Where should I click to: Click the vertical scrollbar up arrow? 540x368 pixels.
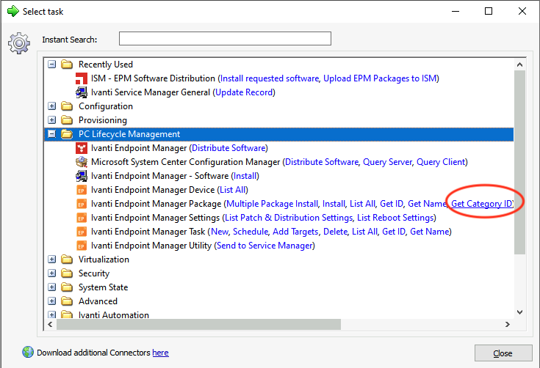(x=519, y=65)
